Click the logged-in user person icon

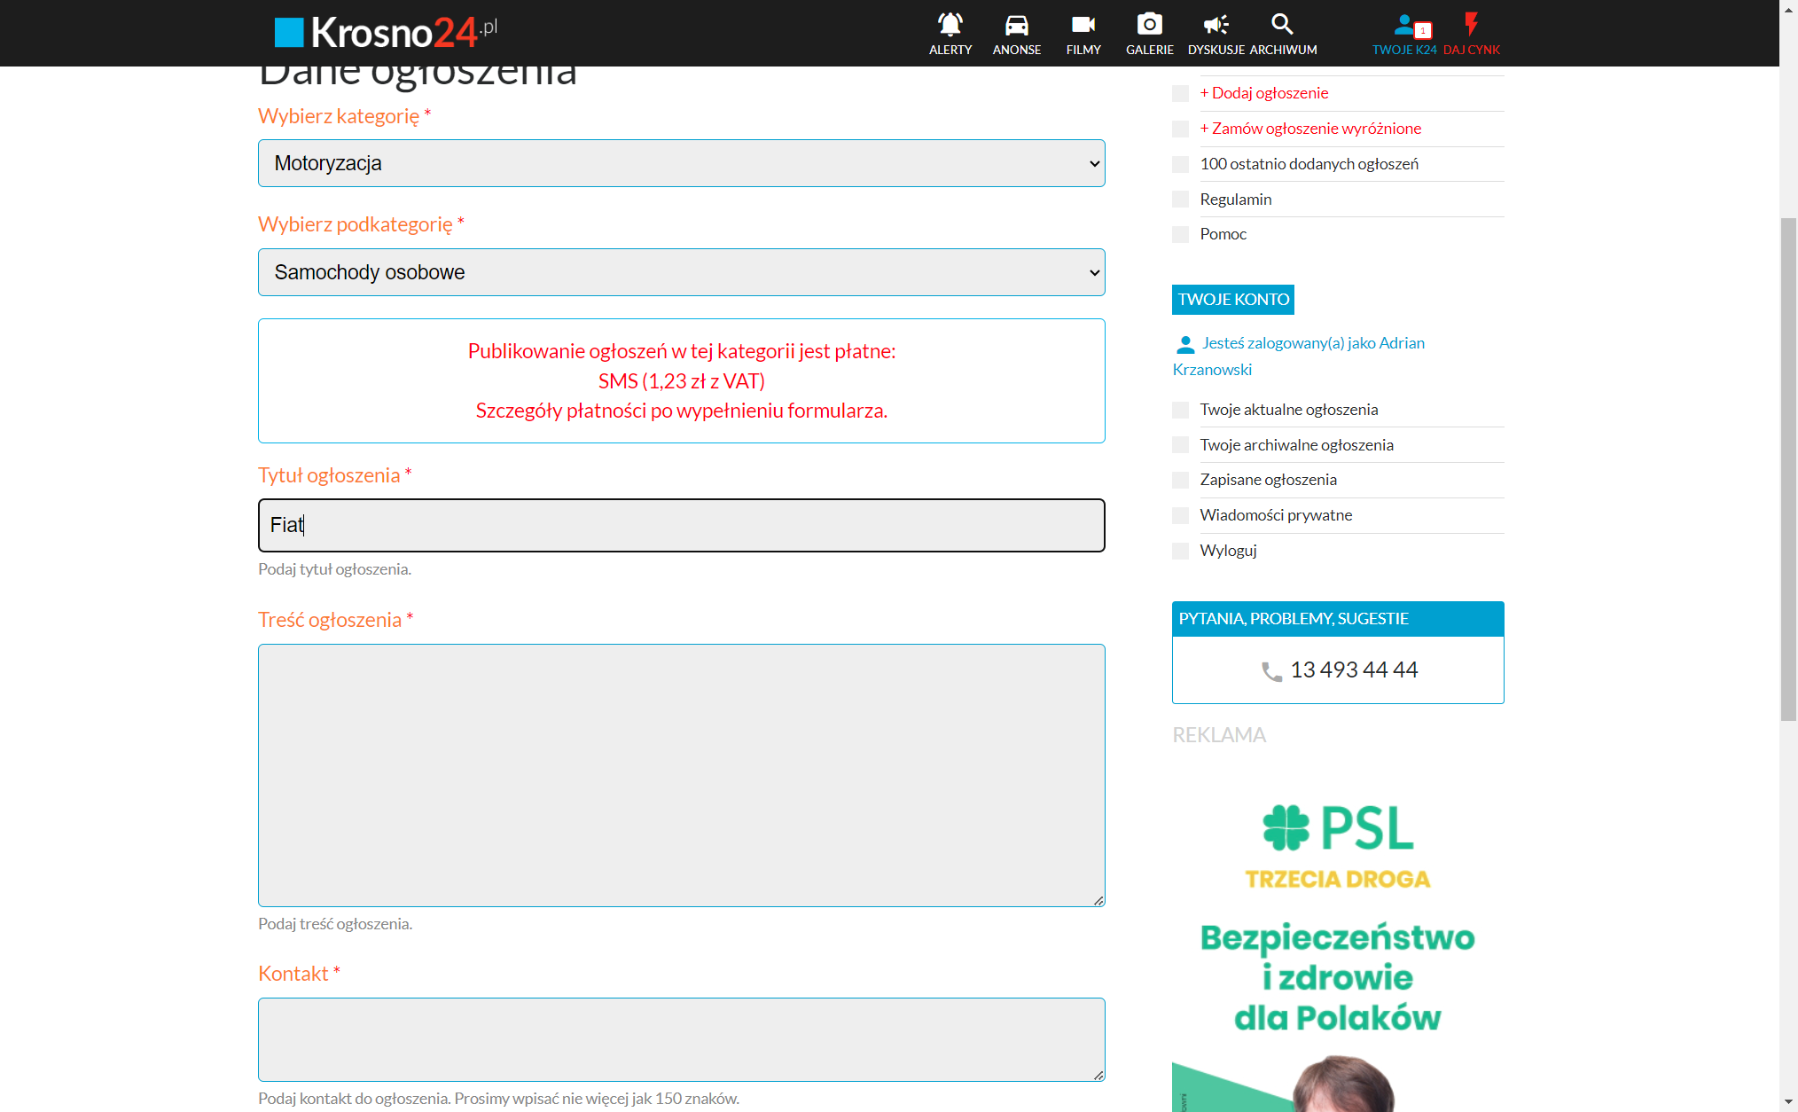pos(1184,344)
